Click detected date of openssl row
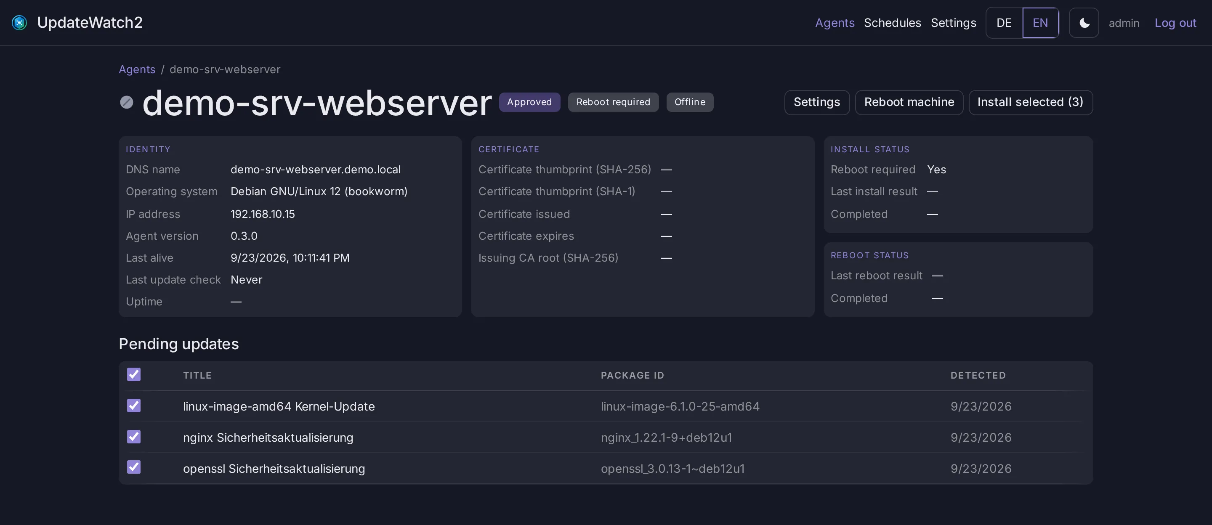This screenshot has width=1212, height=525. click(981, 468)
